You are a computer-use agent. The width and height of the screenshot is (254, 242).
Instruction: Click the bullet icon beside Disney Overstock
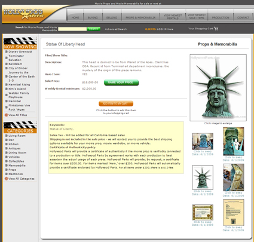6,51
